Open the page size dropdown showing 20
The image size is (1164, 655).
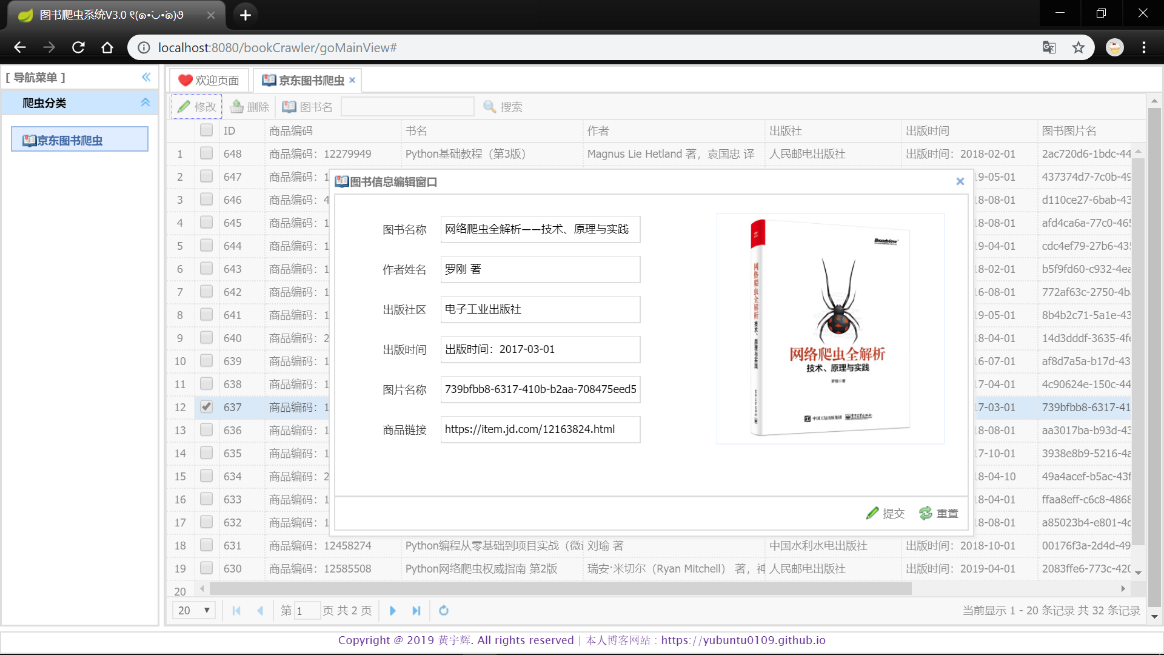193,611
